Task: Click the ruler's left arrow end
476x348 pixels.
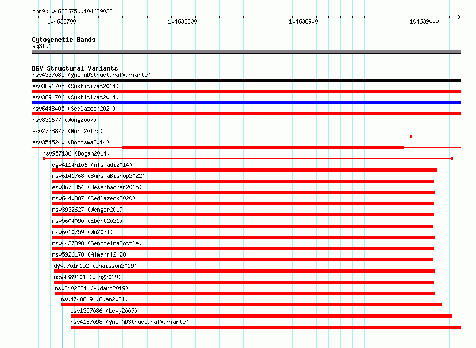Action: pyautogui.click(x=33, y=17)
